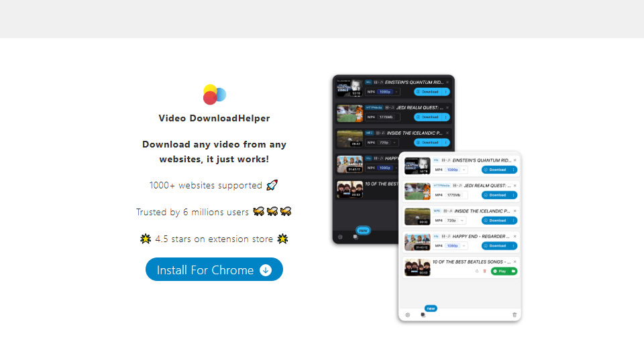Click 'Trusted by 6 millions users' text

(193, 212)
